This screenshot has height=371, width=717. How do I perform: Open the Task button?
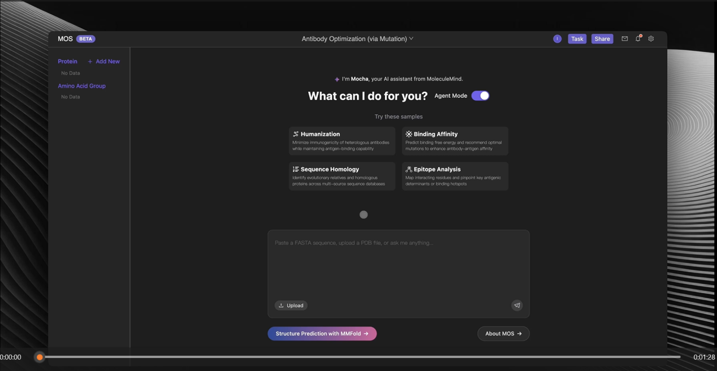tap(577, 39)
